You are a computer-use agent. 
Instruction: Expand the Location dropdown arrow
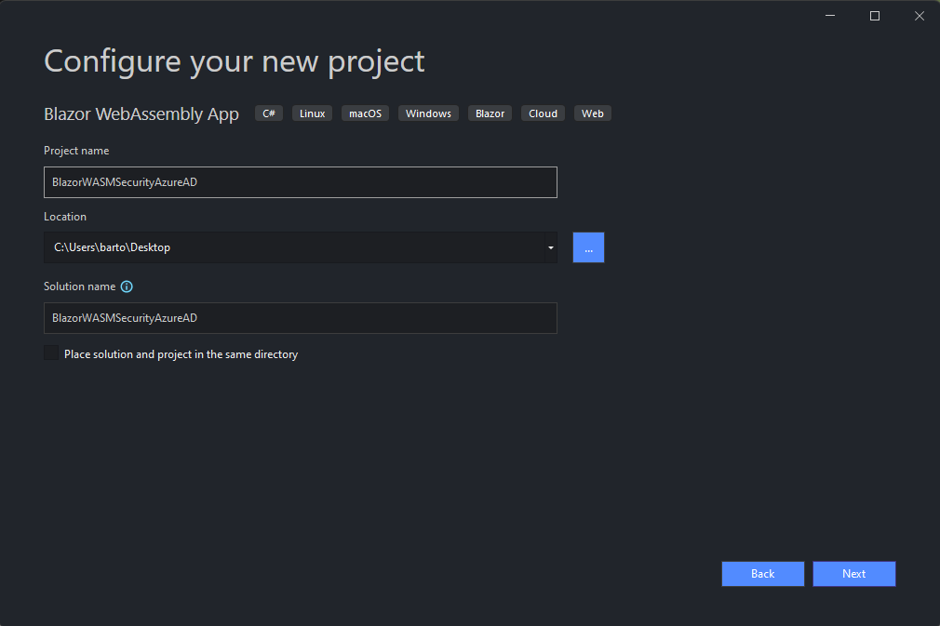pyautogui.click(x=550, y=247)
